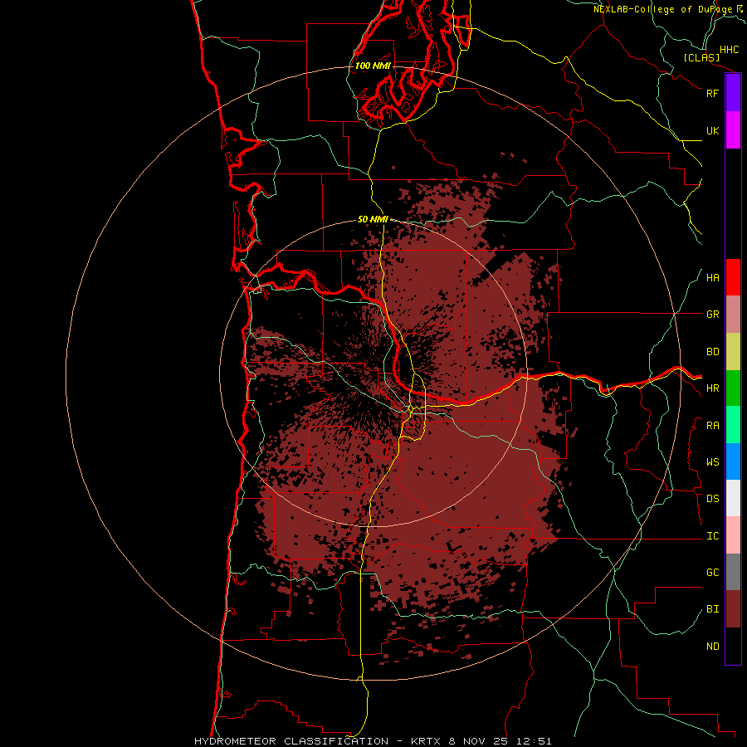The height and width of the screenshot is (747, 747).
Task: Click the WS legend label
Action: (712, 462)
